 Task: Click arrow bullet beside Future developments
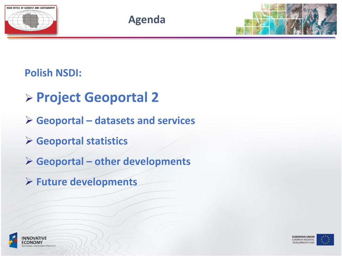29,181
